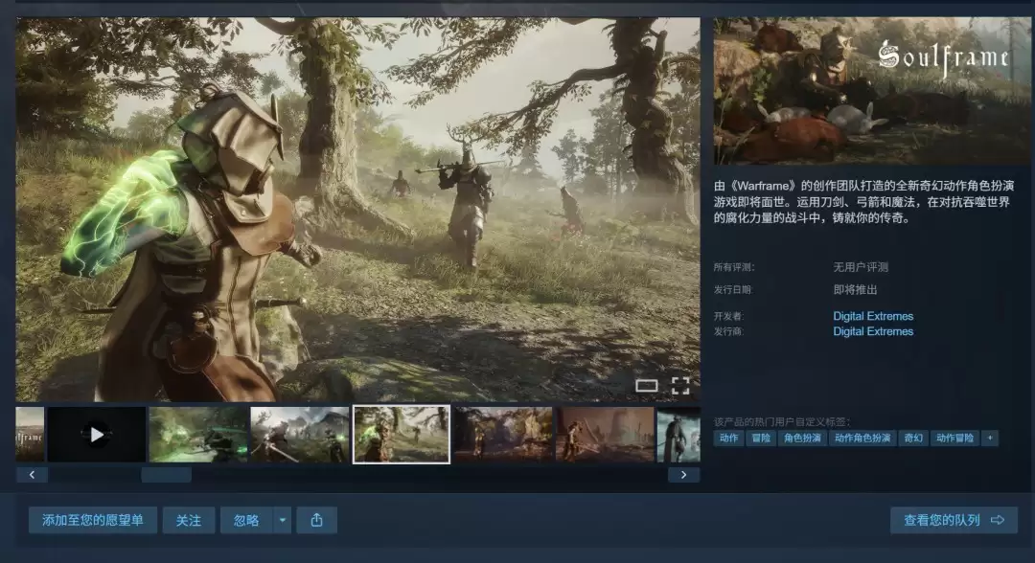Click the 添加至您的愿望单 button
This screenshot has width=1035, height=563.
pyautogui.click(x=93, y=520)
